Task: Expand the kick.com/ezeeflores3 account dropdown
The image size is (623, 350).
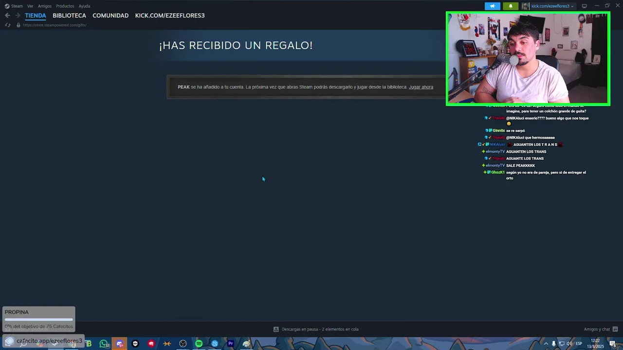Action: [552, 6]
